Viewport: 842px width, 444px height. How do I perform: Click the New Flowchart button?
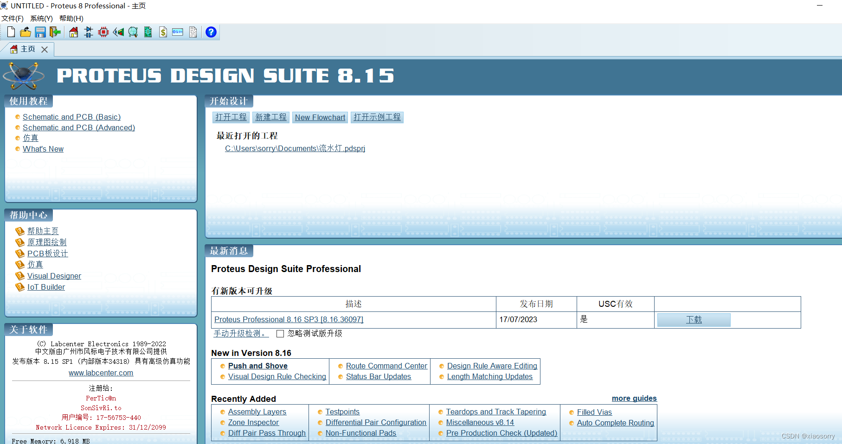320,117
